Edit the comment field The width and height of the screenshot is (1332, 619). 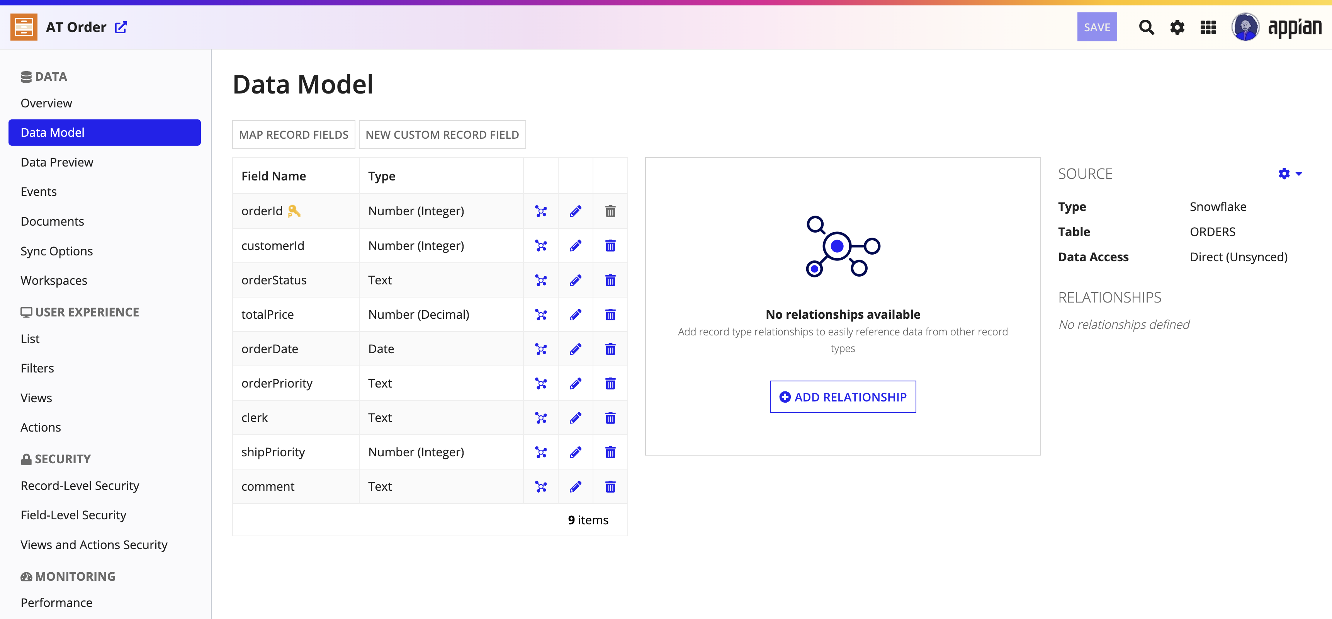click(x=576, y=486)
